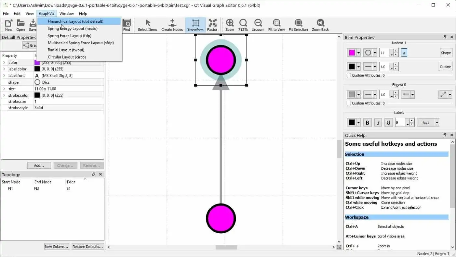Choose Multiscaled Spring Force Layout (sfdp)
Image resolution: width=456 pixels, height=257 pixels.
click(x=79, y=43)
